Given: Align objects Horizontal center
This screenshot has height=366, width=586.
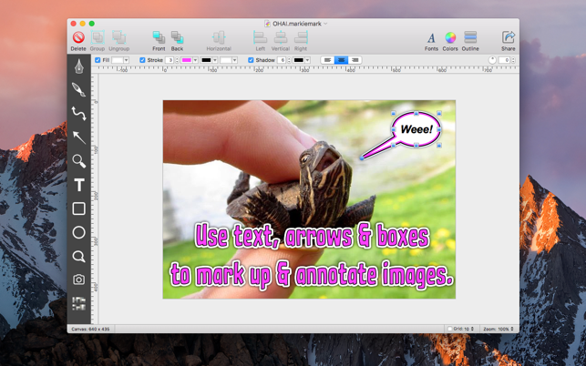Looking at the screenshot, I should pyautogui.click(x=219, y=41).
